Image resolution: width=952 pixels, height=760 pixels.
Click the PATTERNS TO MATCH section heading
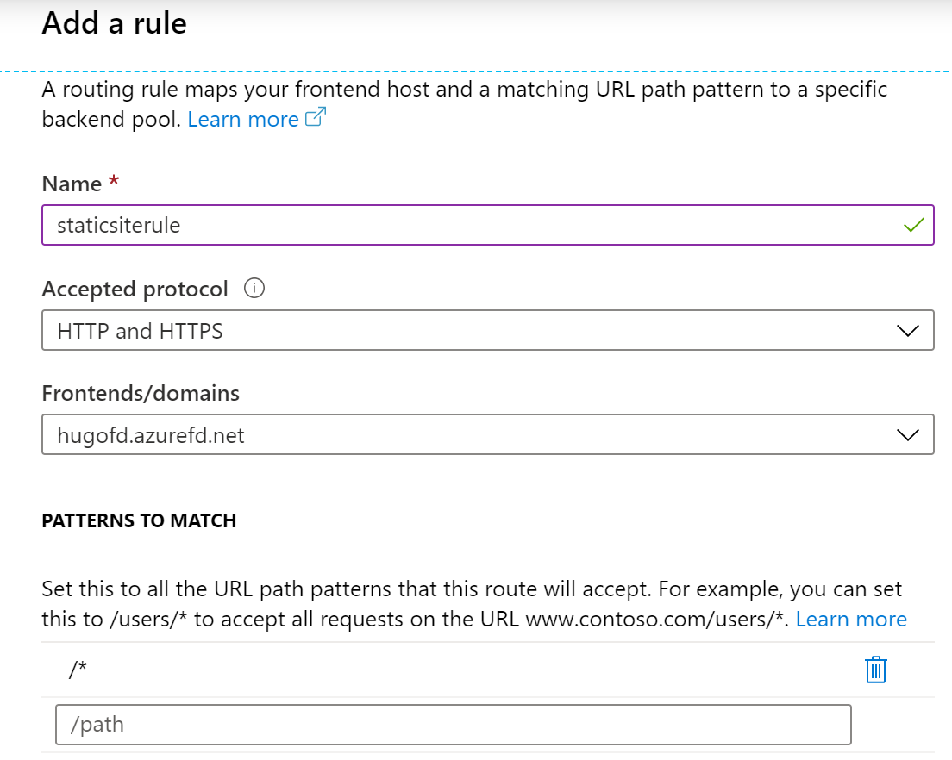pyautogui.click(x=139, y=520)
